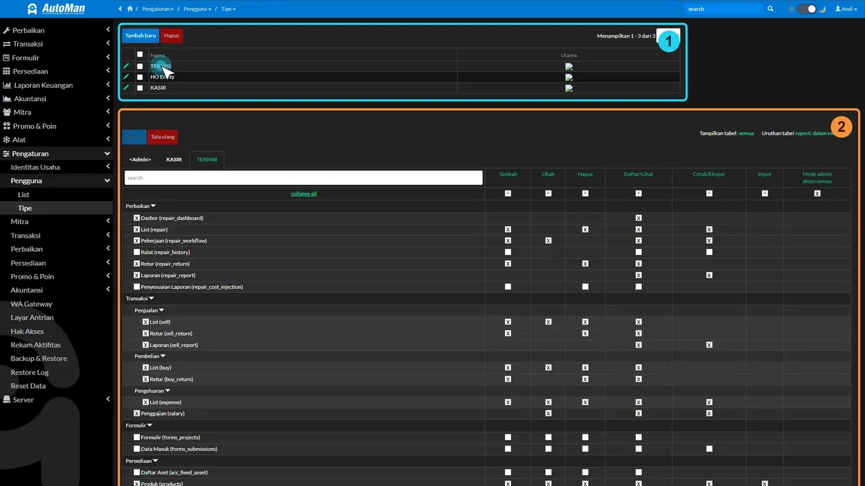Open the Perbaikan wrench menu in sidebar
The height and width of the screenshot is (486, 865).
57,30
